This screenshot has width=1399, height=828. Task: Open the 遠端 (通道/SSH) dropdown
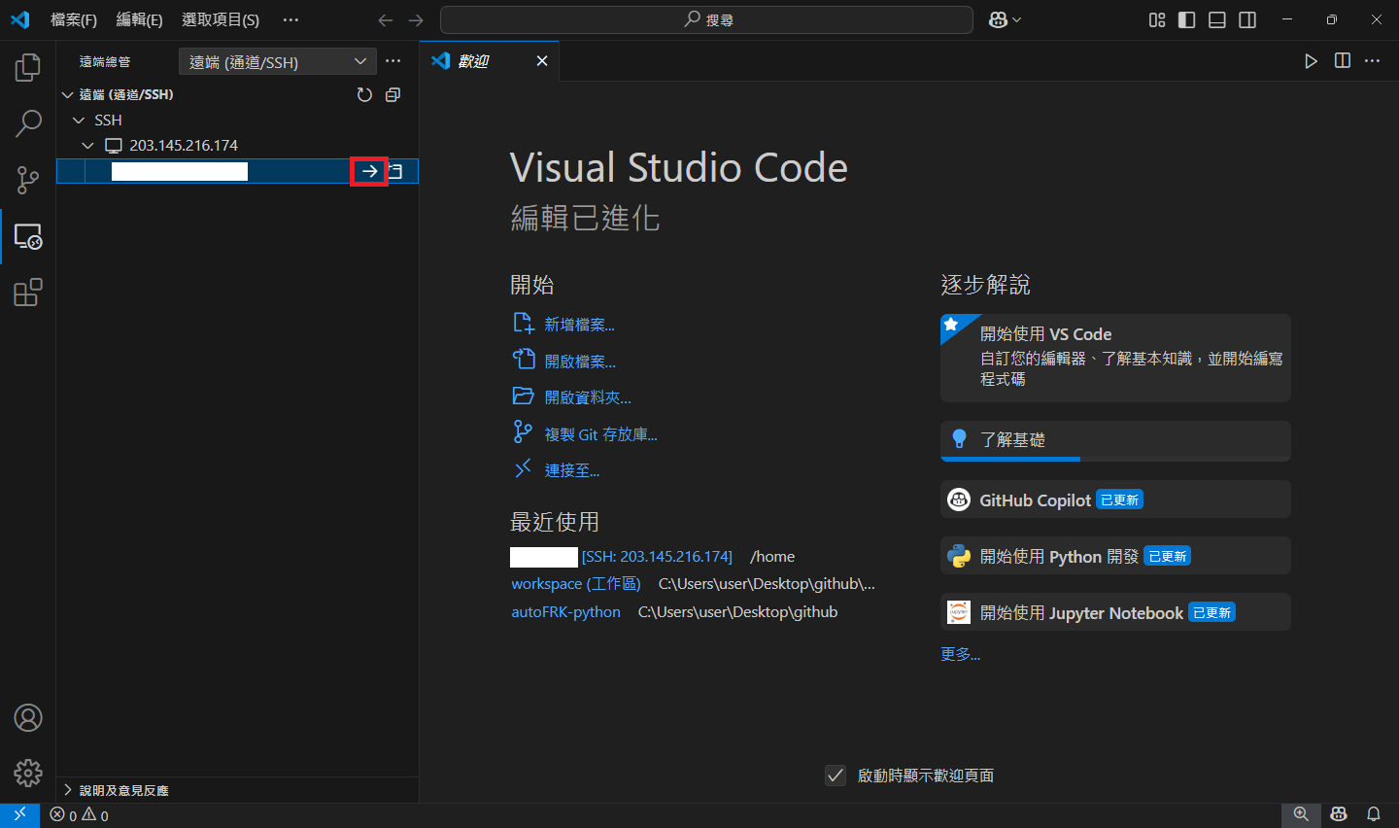click(278, 61)
